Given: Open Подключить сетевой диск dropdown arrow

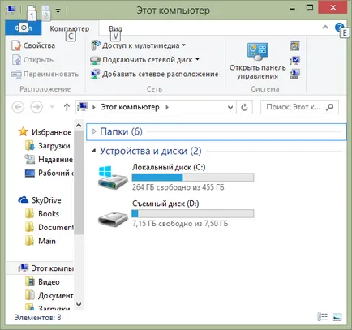Looking at the screenshot, I should [197, 59].
